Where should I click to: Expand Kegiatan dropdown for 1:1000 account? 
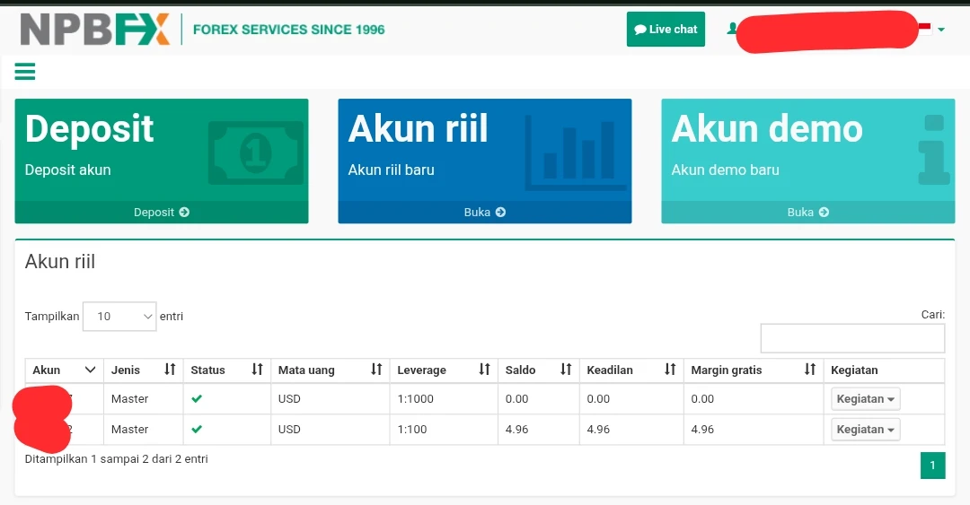865,399
